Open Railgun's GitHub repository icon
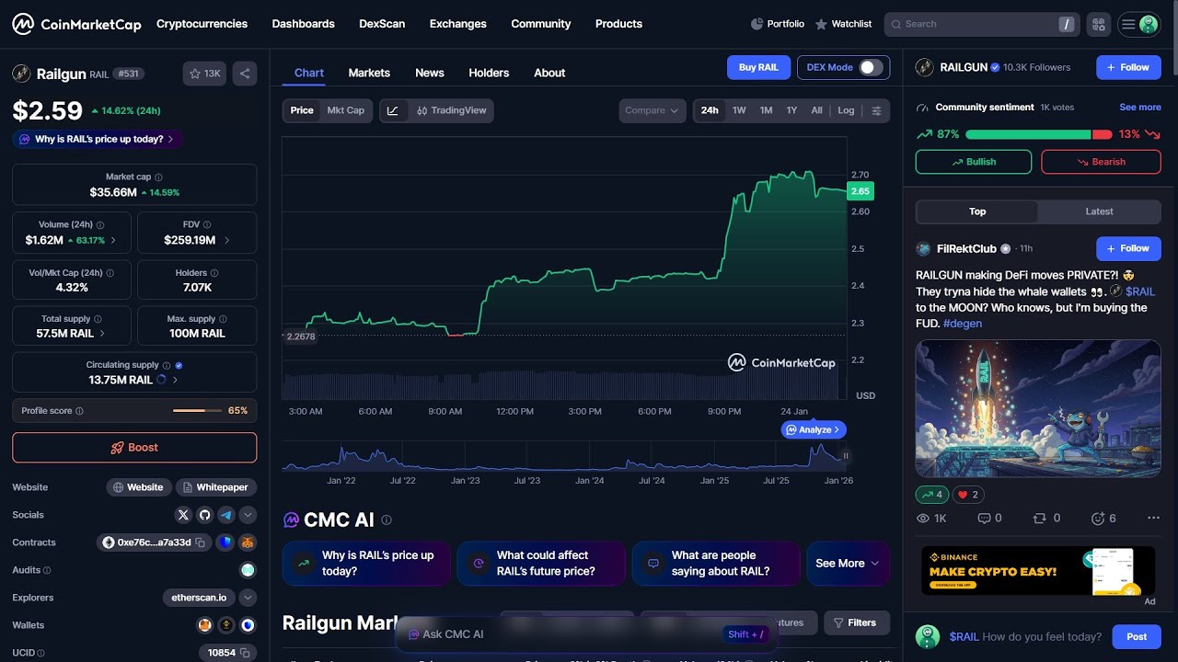Viewport: 1178px width, 662px height. tap(204, 515)
